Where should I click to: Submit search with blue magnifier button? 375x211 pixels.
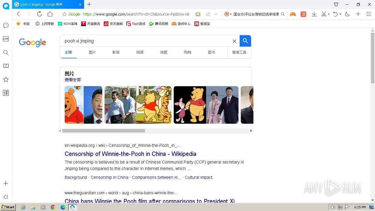point(246,41)
